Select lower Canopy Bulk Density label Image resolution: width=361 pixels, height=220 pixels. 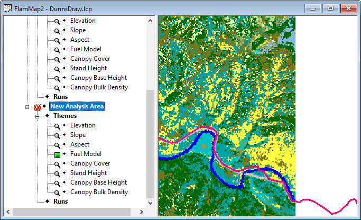99,192
